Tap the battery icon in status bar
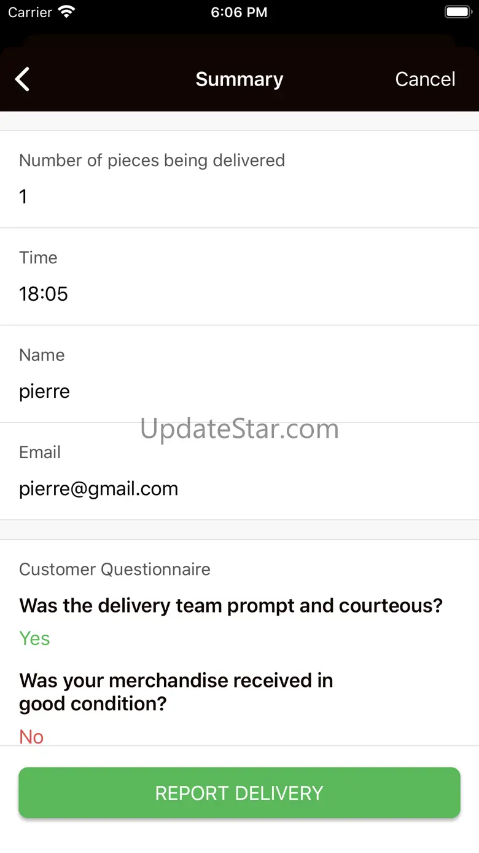The height and width of the screenshot is (853, 479). pyautogui.click(x=458, y=12)
